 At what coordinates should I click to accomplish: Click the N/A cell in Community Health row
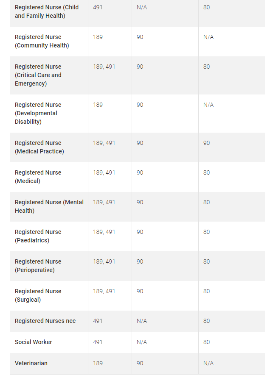point(208,37)
